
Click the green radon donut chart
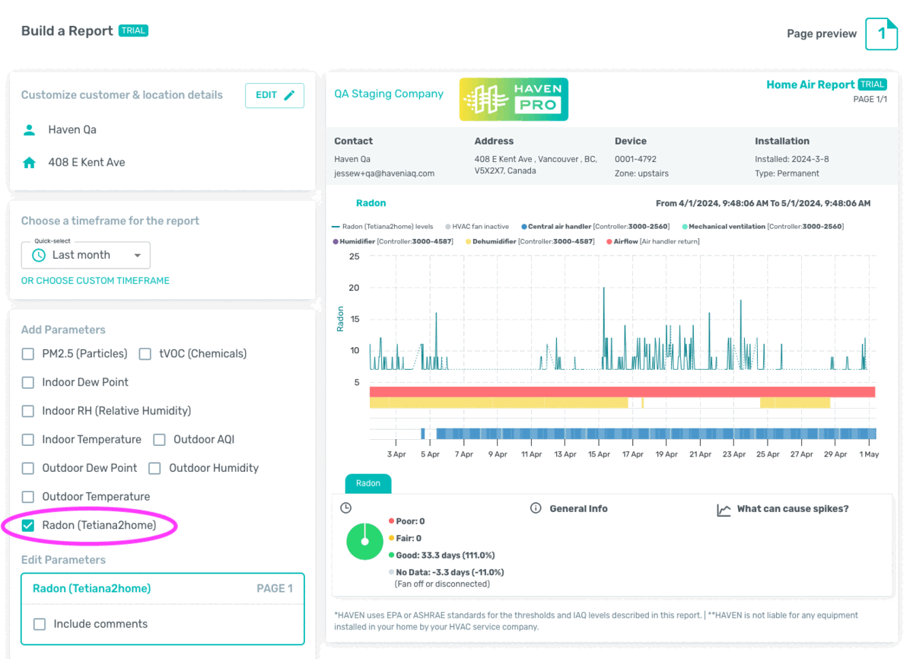pos(365,542)
